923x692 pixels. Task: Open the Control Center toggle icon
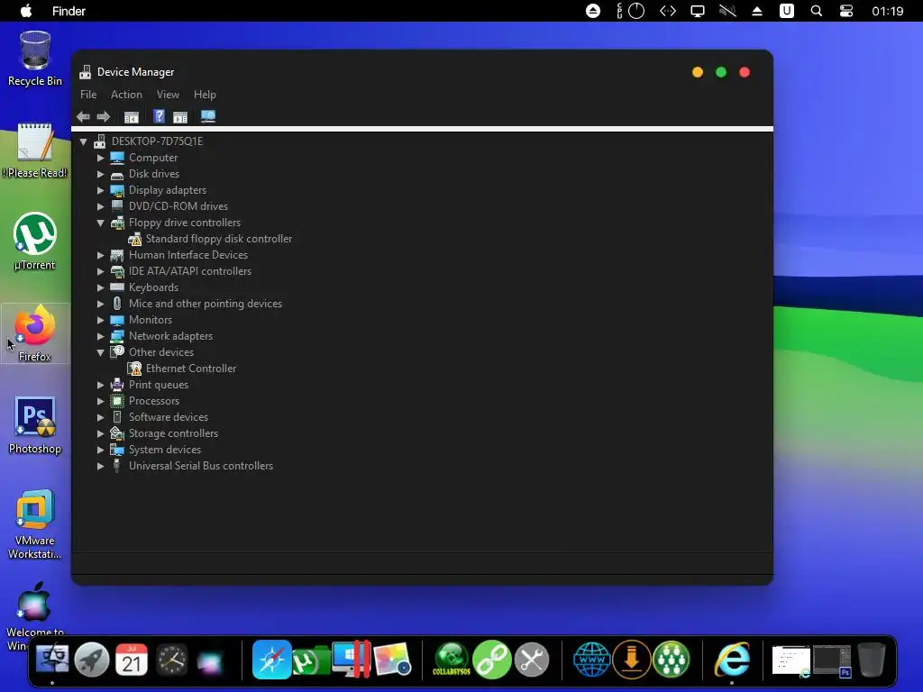845,11
